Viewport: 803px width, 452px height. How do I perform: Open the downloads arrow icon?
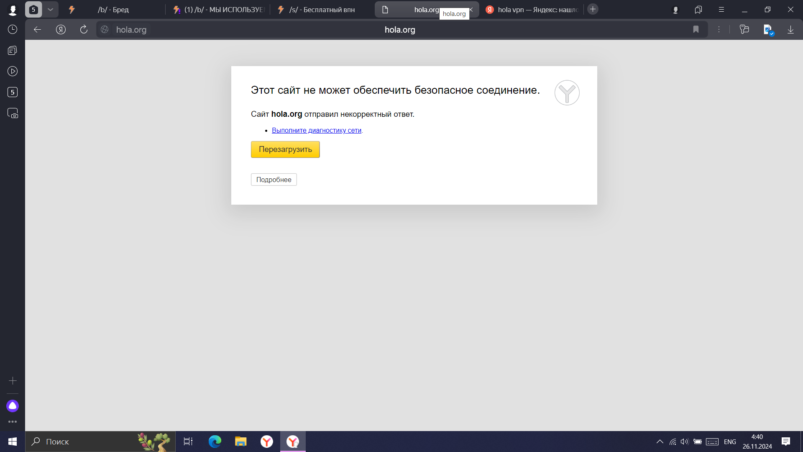tap(790, 29)
